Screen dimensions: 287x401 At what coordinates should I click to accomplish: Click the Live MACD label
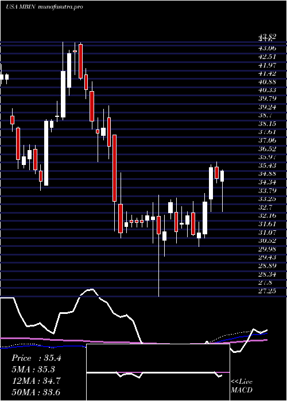tap(242, 386)
